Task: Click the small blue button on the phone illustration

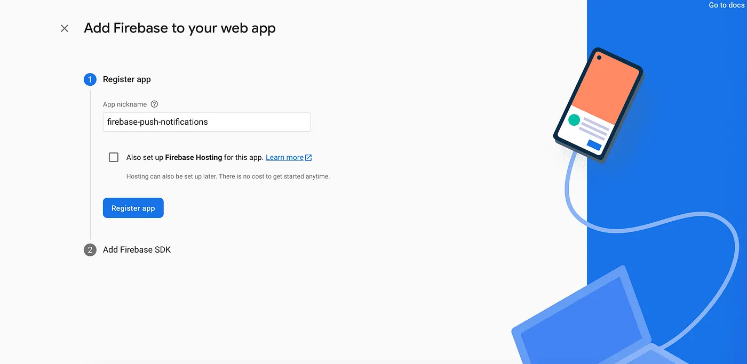Action: (x=594, y=145)
